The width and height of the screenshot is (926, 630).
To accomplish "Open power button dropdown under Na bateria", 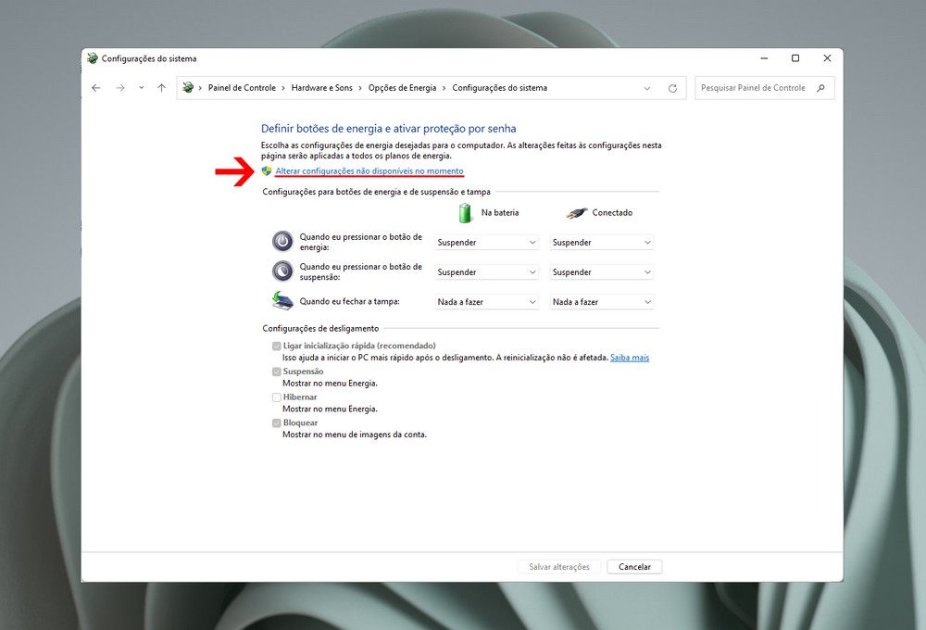I will coord(486,243).
